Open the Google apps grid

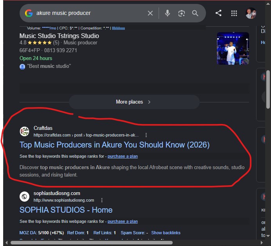tap(234, 13)
